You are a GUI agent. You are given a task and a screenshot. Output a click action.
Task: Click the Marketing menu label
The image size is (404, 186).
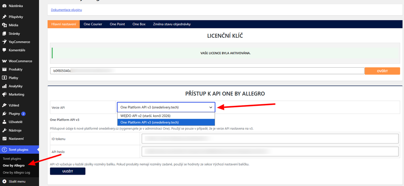tap(17, 94)
